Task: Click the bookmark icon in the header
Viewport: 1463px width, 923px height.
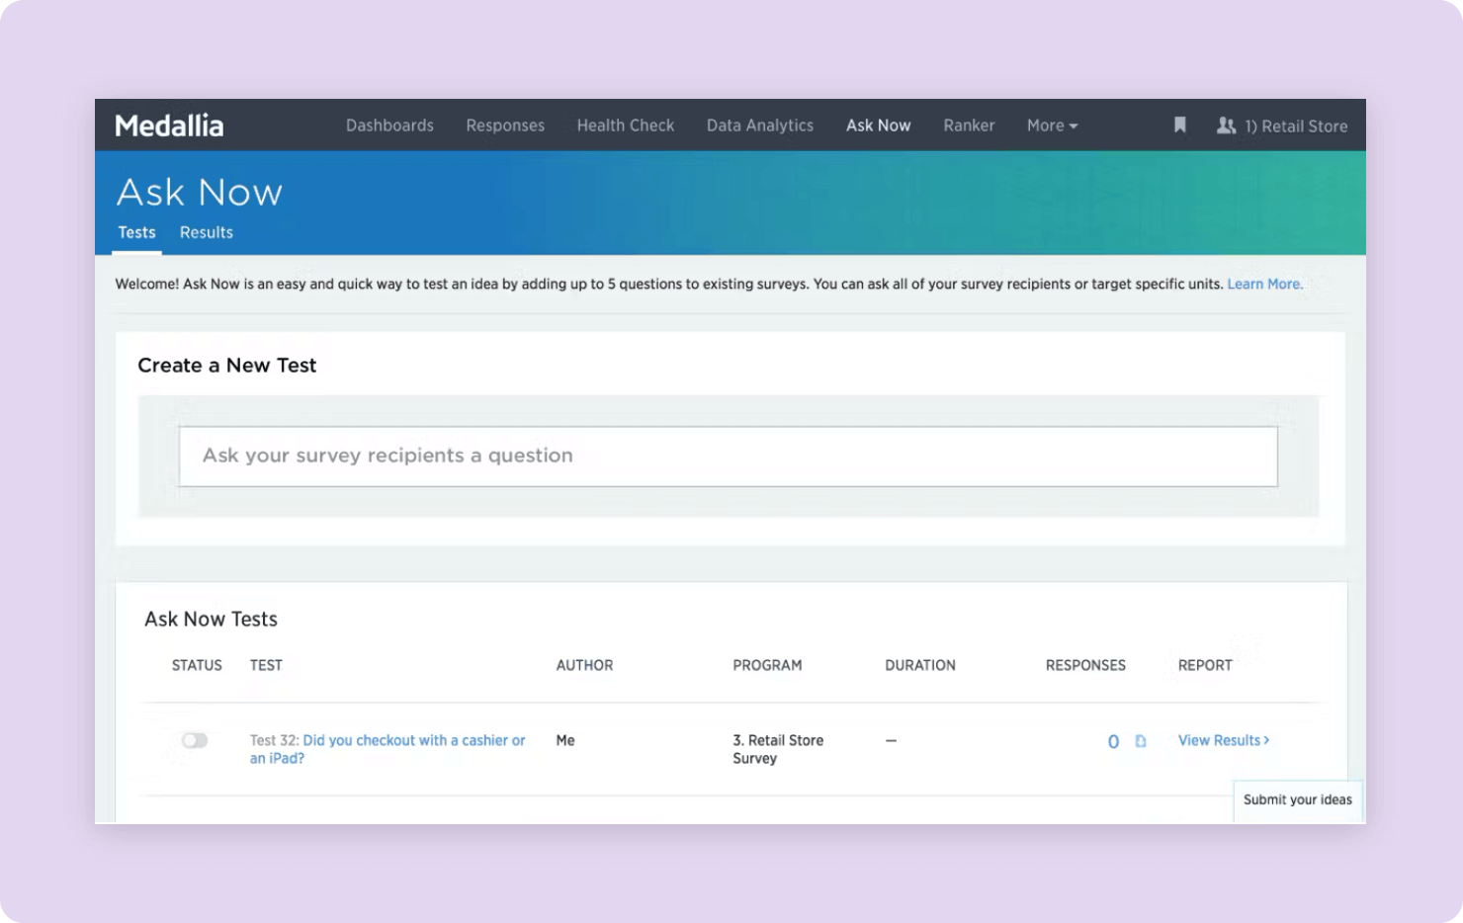Action: pyautogui.click(x=1179, y=126)
